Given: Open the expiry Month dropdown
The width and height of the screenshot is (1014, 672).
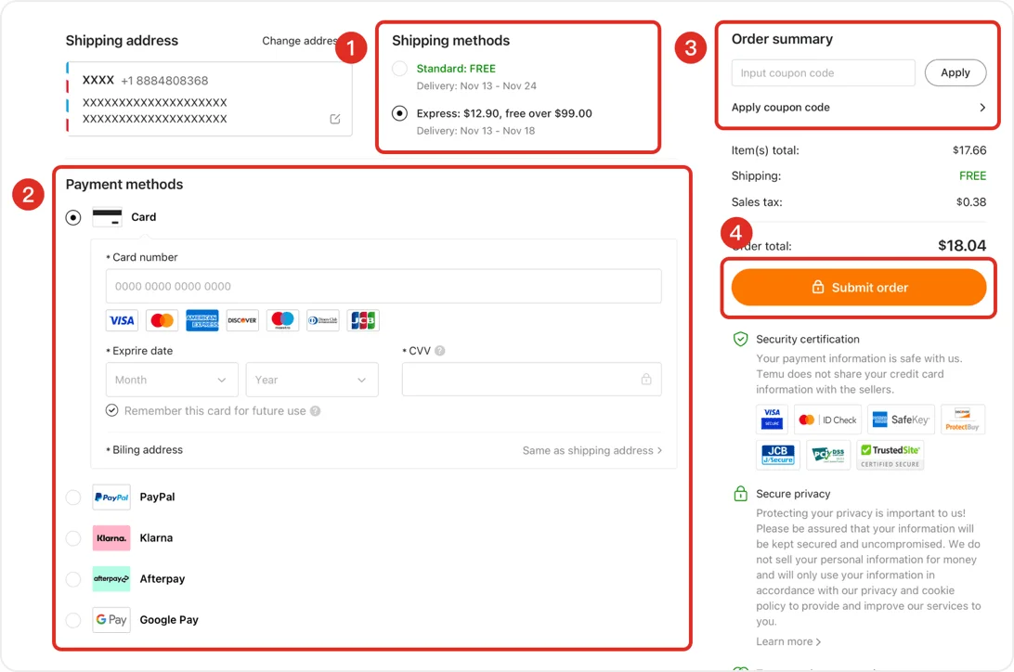Looking at the screenshot, I should pos(171,379).
